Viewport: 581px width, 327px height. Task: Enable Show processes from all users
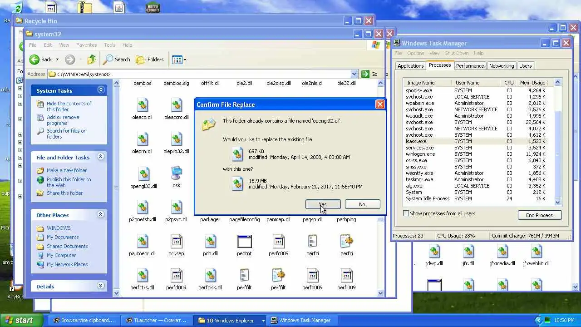[406, 213]
